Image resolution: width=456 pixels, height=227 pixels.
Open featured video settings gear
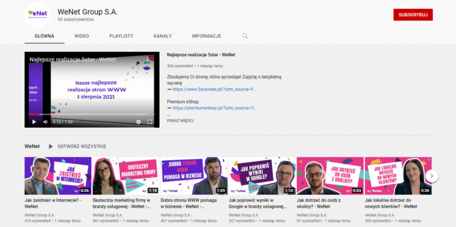click(x=139, y=122)
